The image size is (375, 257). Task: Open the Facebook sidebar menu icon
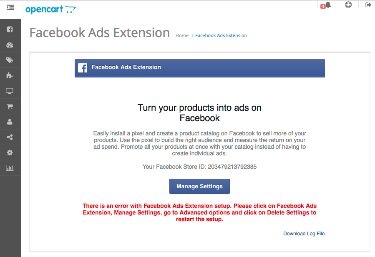10,30
